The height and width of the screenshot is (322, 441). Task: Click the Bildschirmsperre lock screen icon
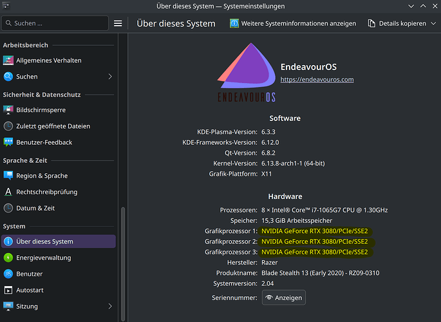click(8, 110)
